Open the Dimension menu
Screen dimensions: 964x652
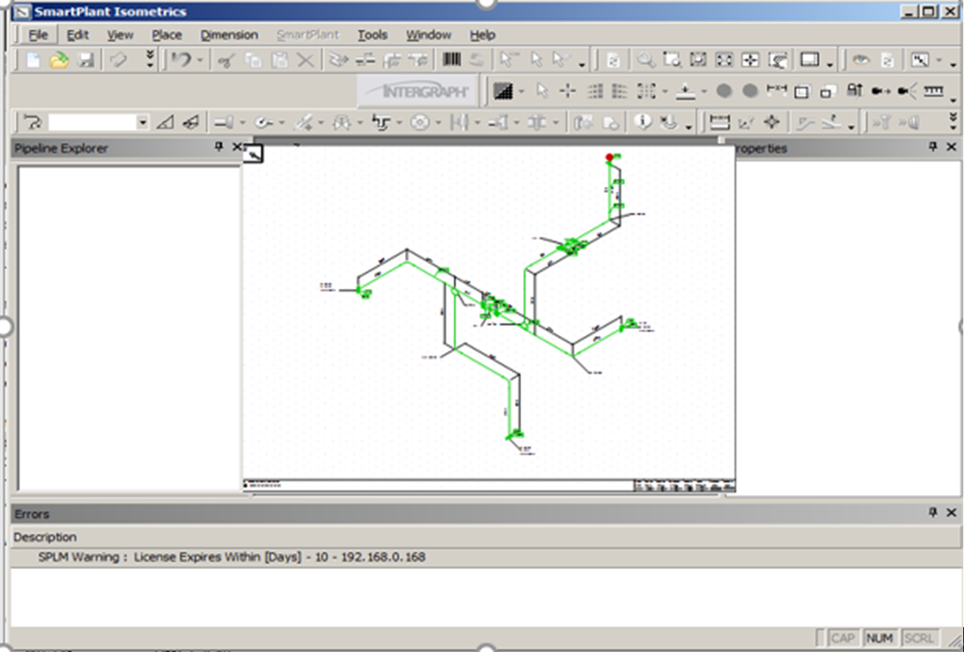click(x=229, y=34)
